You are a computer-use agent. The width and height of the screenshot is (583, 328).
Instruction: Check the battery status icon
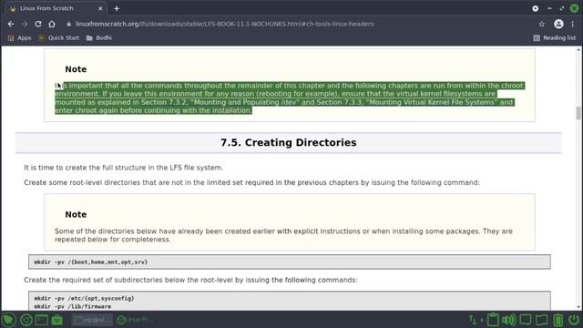pos(558,320)
